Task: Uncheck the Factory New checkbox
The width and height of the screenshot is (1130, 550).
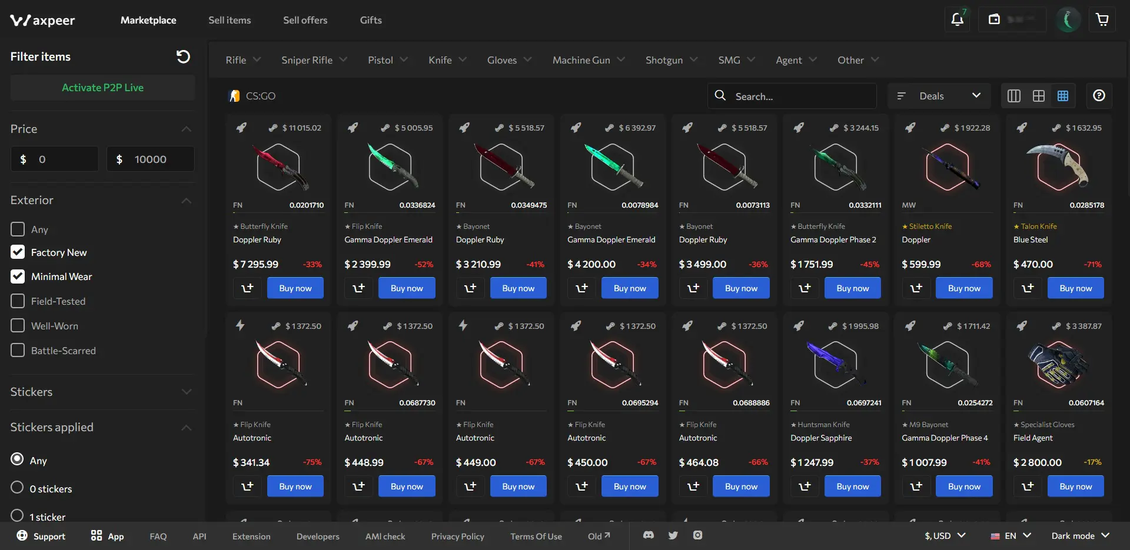Action: tap(18, 252)
